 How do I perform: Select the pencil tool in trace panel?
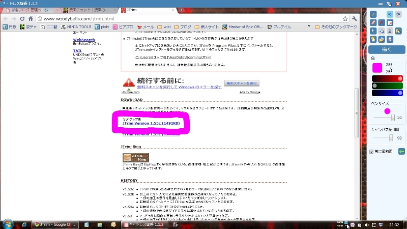pos(373,15)
